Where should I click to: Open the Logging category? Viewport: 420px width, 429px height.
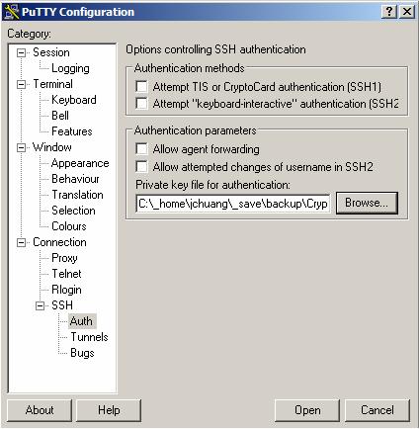click(x=70, y=68)
